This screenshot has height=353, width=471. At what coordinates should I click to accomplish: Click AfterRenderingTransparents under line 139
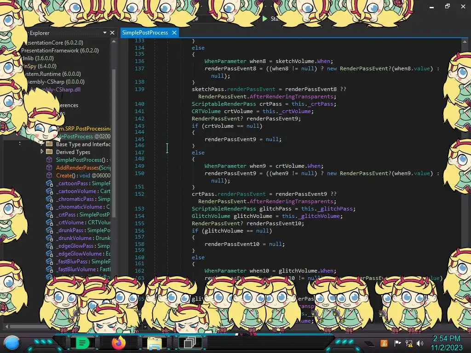tap(291, 97)
